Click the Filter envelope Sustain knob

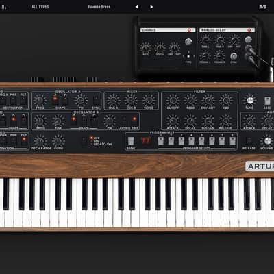click(208, 121)
